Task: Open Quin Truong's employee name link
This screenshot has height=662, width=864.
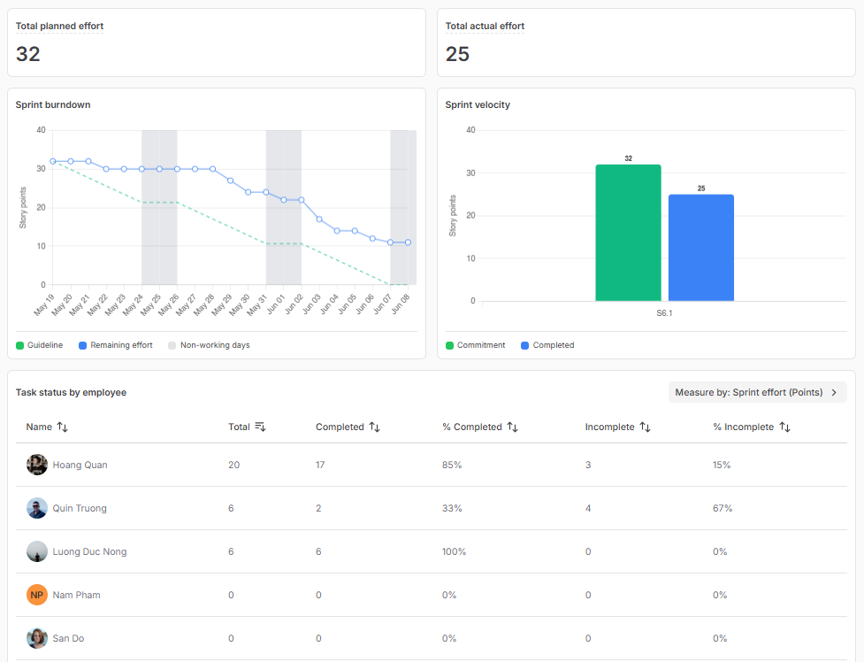Action: 80,509
